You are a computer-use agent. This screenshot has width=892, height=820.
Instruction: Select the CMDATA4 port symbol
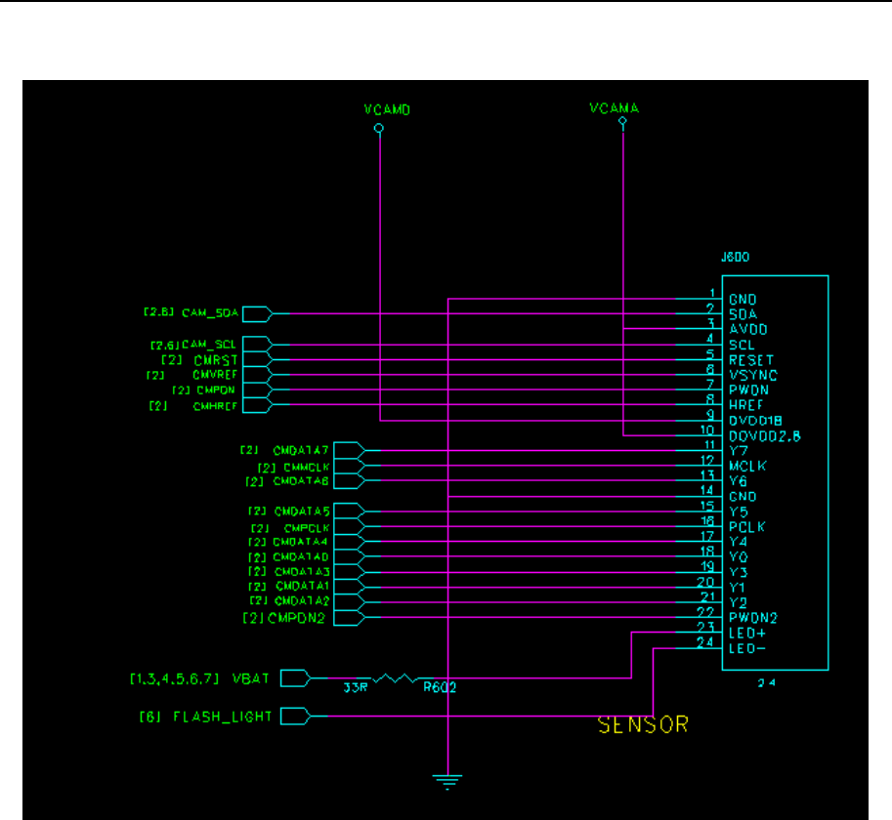[350, 542]
